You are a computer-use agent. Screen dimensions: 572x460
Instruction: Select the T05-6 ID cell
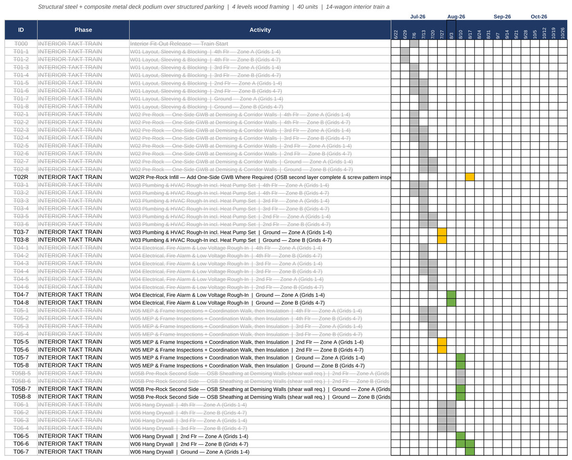(21, 350)
